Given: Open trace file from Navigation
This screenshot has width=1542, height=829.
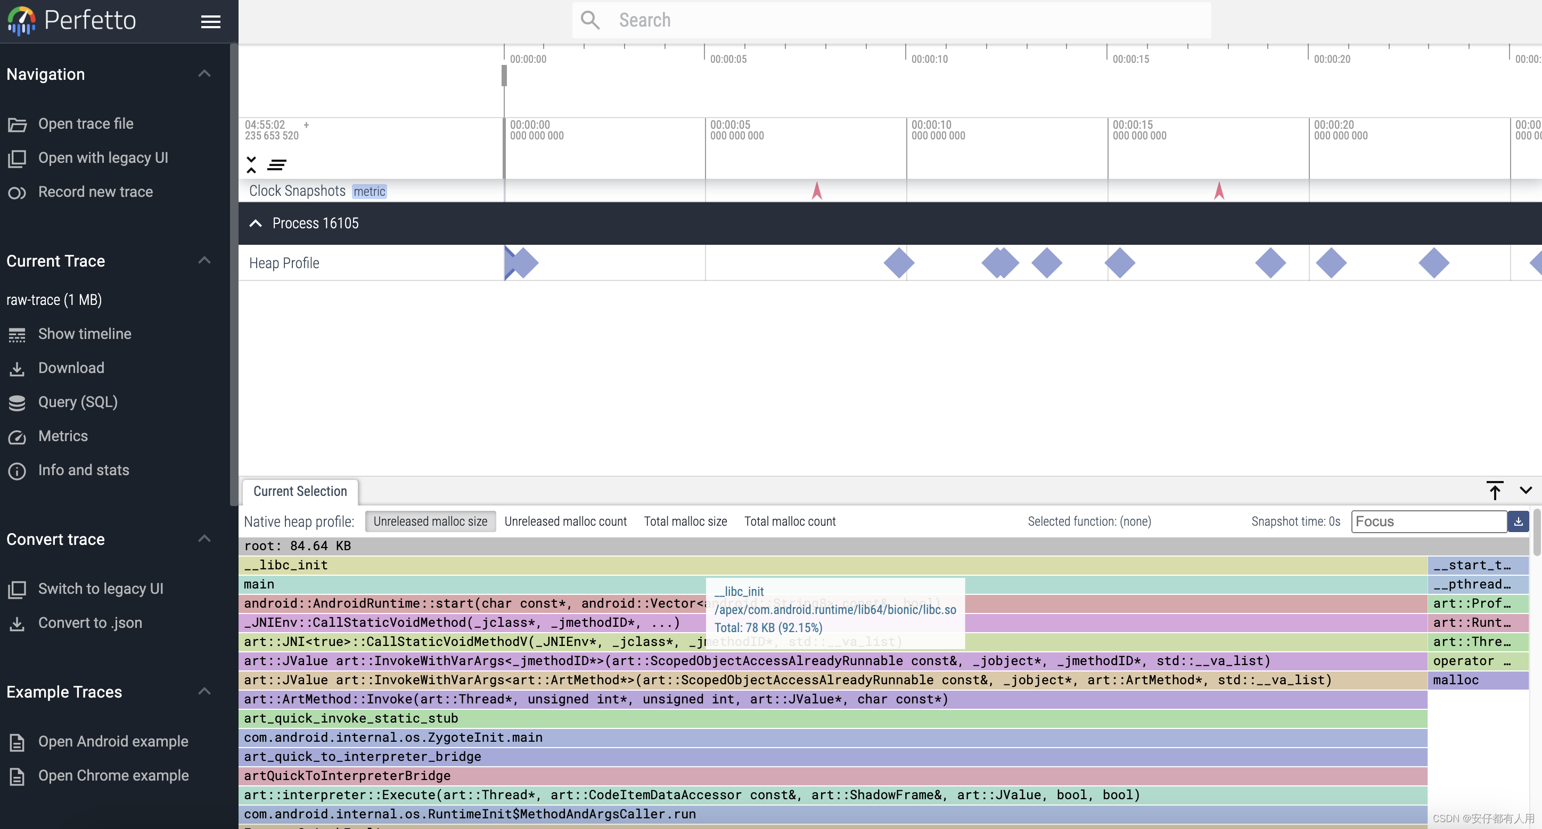Looking at the screenshot, I should click(x=86, y=124).
